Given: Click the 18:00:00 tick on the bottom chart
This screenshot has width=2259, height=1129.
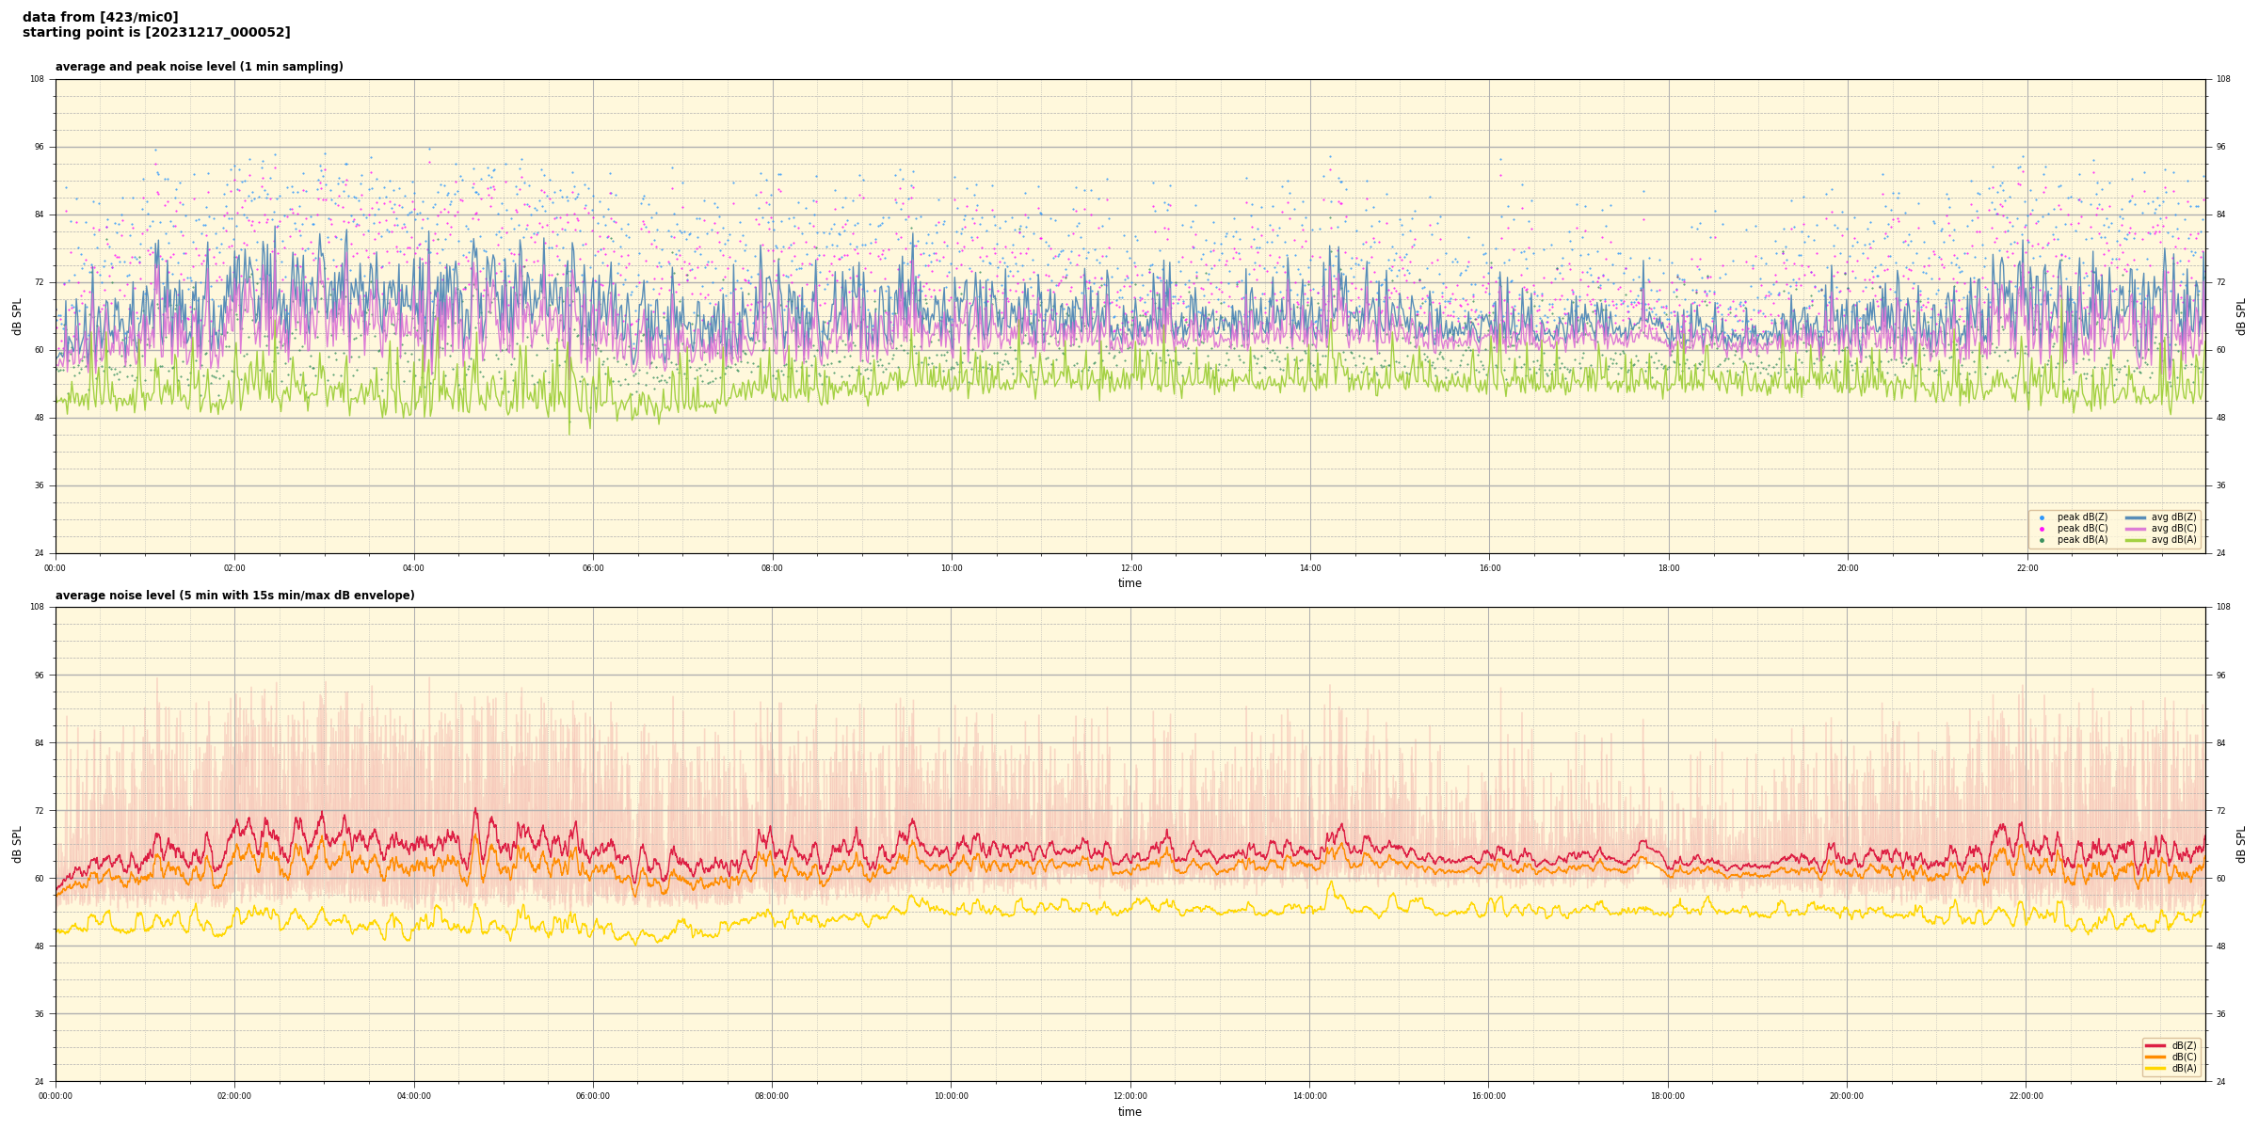Looking at the screenshot, I should pos(1668,1096).
